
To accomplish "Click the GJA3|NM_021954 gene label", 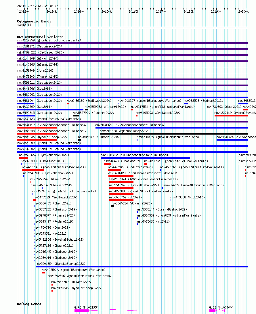I will tap(86, 307).
